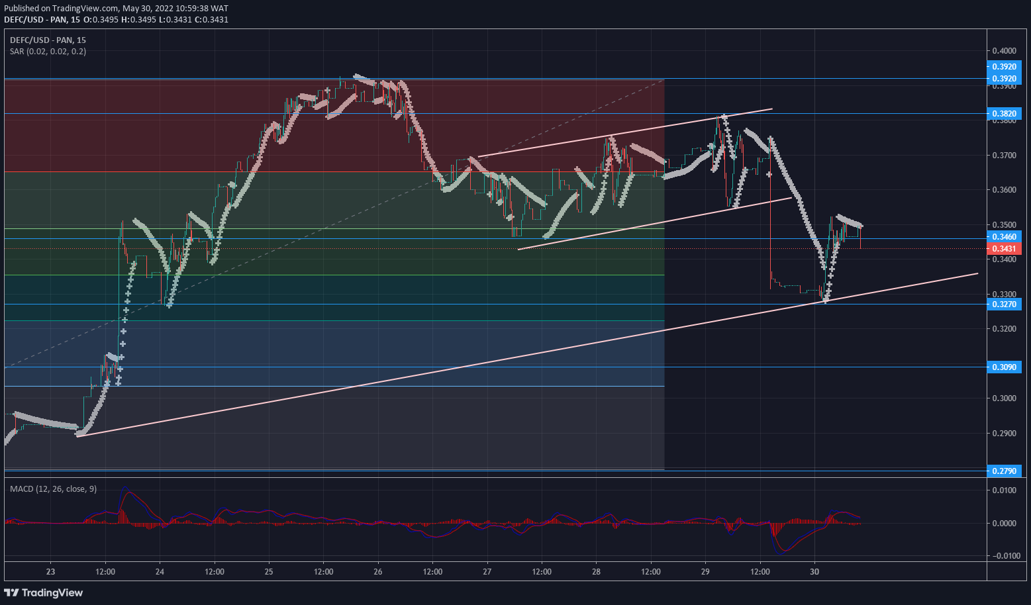The height and width of the screenshot is (605, 1031).
Task: Select the 0.3820 price level label
Action: [1004, 114]
